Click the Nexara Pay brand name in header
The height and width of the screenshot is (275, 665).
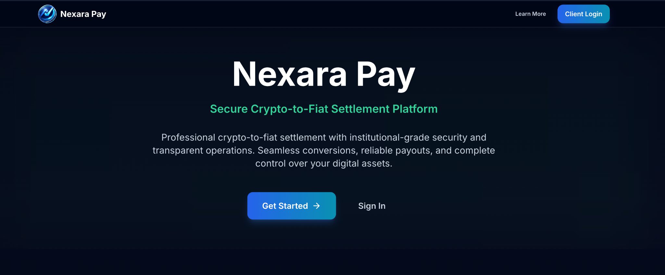click(x=83, y=14)
